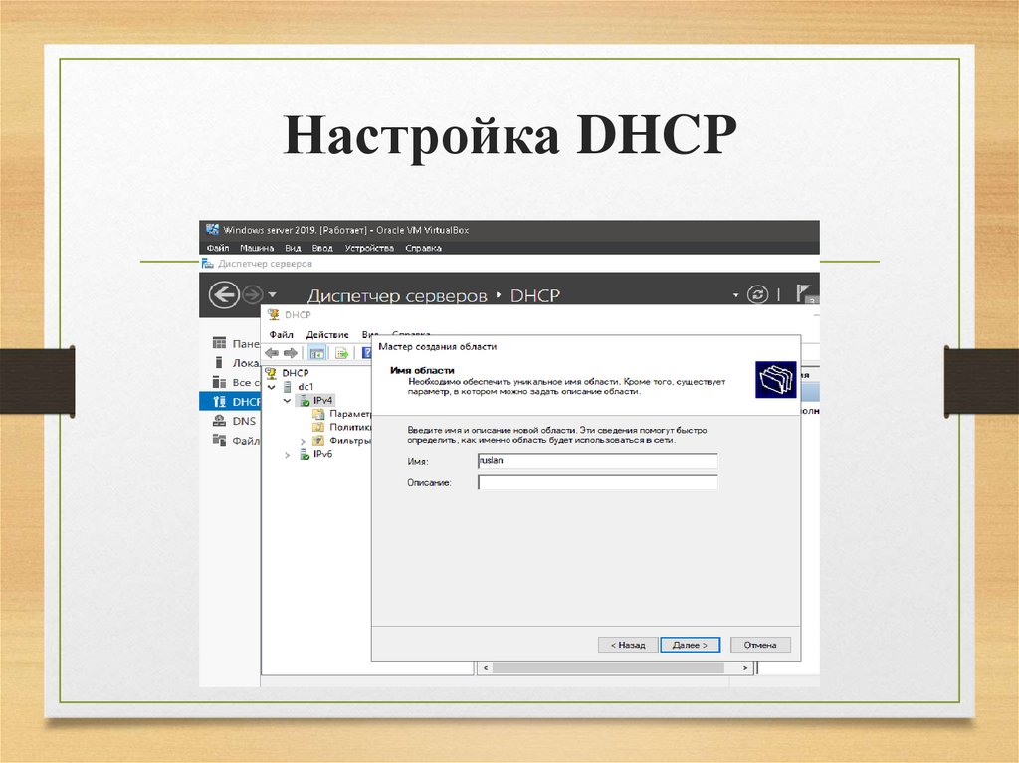Click the Диспетчер серверов title icon

pyautogui.click(x=207, y=264)
